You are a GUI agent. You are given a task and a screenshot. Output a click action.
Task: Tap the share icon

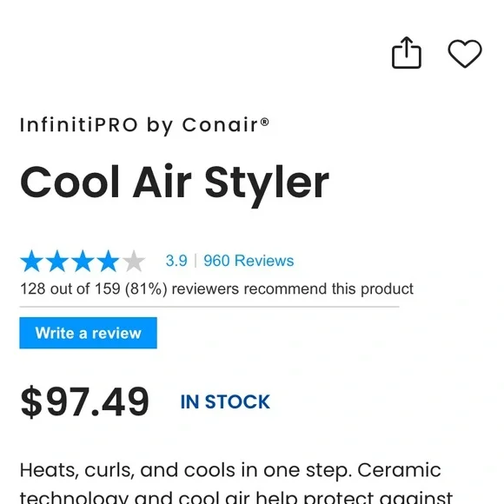[407, 53]
